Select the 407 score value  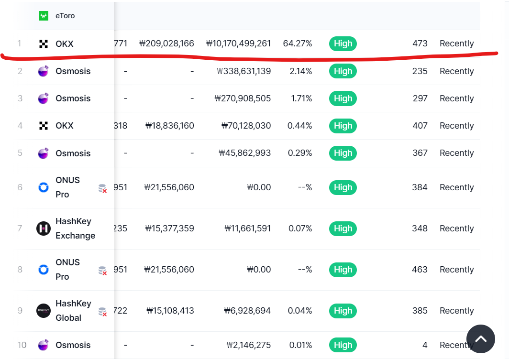420,126
